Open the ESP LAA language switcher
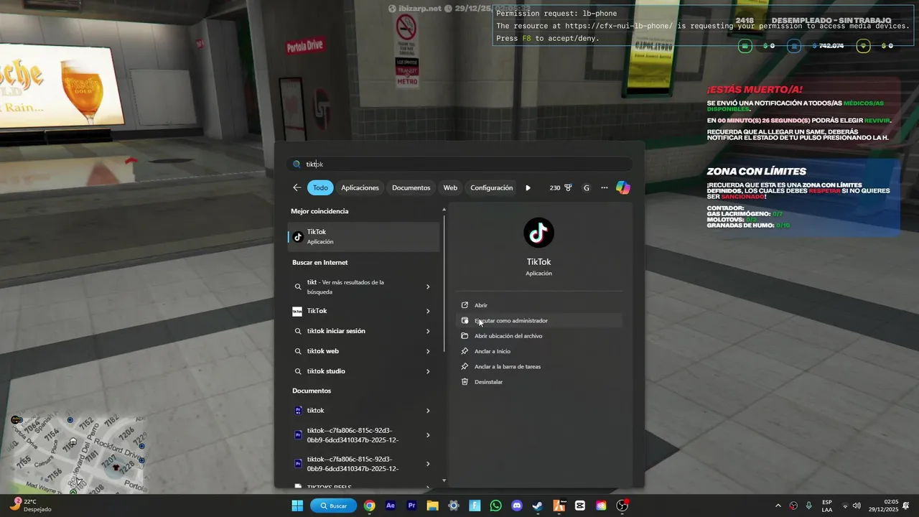Screen dimensions: 919x517 827,506
